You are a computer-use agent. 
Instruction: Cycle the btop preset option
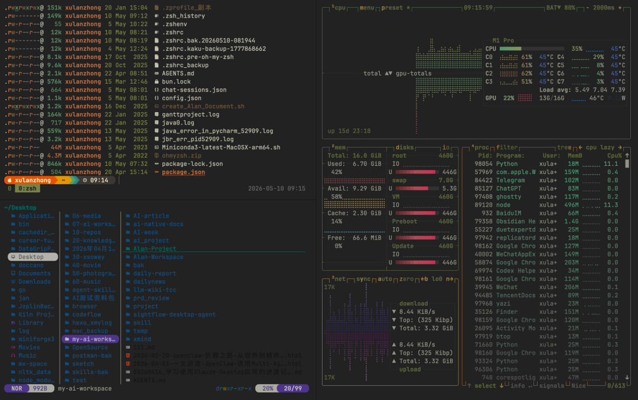(x=395, y=8)
